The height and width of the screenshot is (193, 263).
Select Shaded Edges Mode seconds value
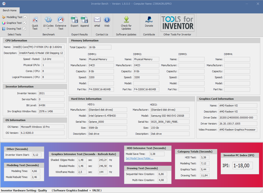[x=82, y=160]
